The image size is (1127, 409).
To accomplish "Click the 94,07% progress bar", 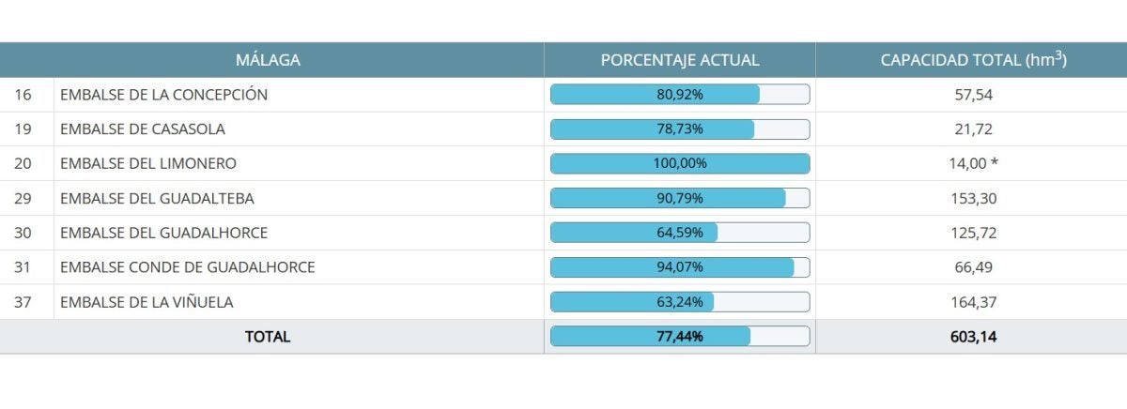I will point(680,267).
